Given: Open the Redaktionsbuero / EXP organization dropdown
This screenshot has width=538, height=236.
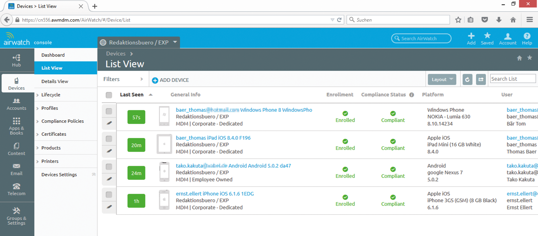Looking at the screenshot, I should click(139, 42).
